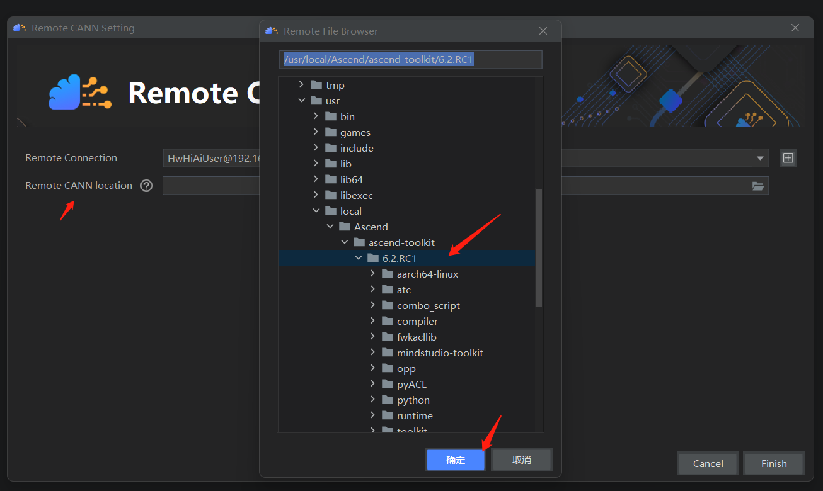Screen dimensions: 823x491
Task: Click the Remote CANN location input field
Action: pos(466,186)
